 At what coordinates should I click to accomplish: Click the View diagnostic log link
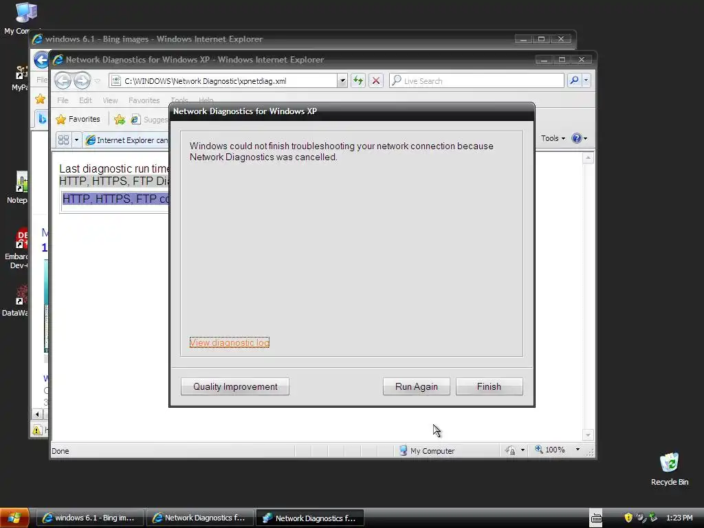(x=230, y=342)
